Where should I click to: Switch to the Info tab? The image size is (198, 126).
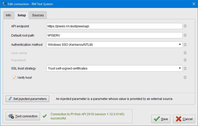click(8, 15)
